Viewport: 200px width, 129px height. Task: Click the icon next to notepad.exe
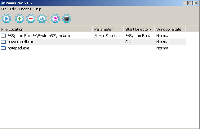click(3, 48)
